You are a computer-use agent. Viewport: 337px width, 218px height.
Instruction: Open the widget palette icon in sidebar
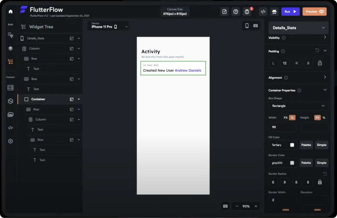pyautogui.click(x=10, y=35)
